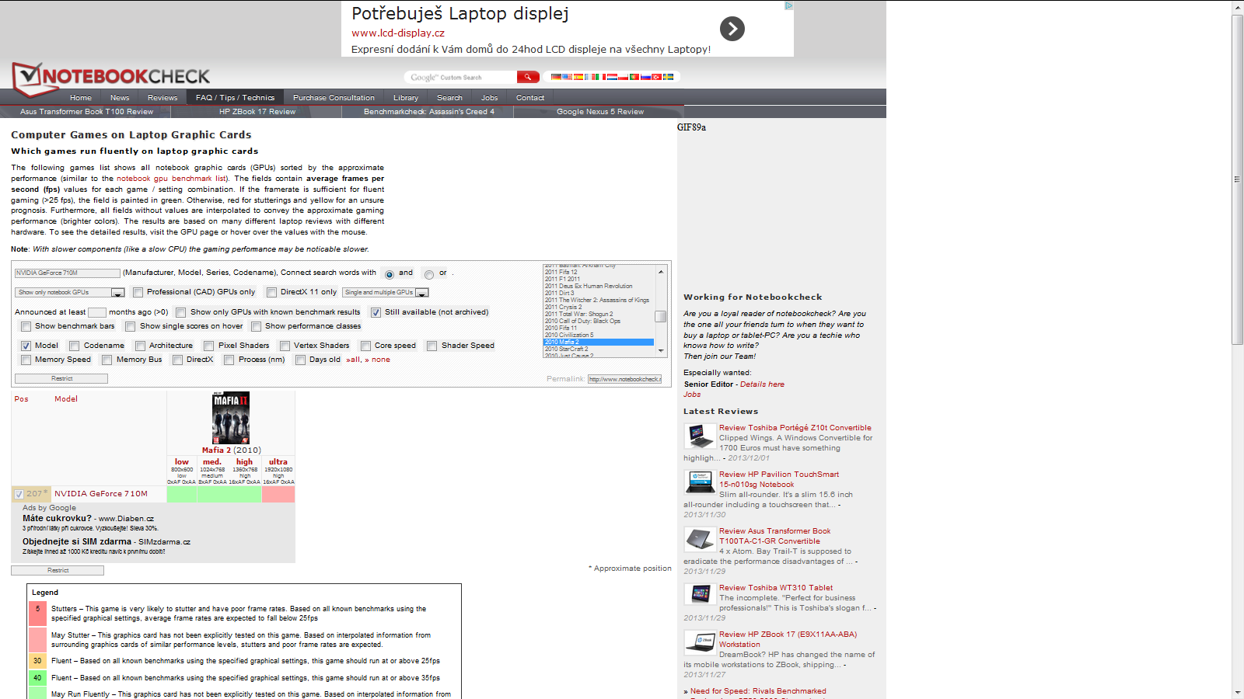This screenshot has width=1244, height=699.
Task: Click the game list scroll-down arrow
Action: click(x=661, y=351)
